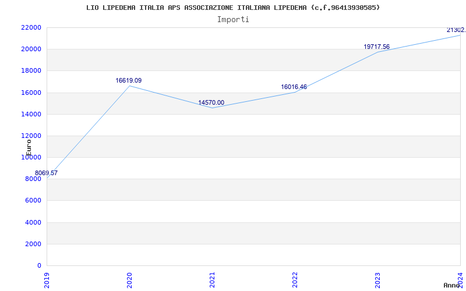Click the y-axis value 0
The width and height of the screenshot is (466, 291).
39,266
